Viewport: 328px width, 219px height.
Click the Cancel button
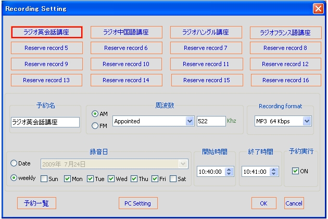[294, 203]
